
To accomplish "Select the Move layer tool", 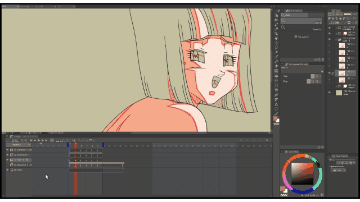I will pos(276,43).
